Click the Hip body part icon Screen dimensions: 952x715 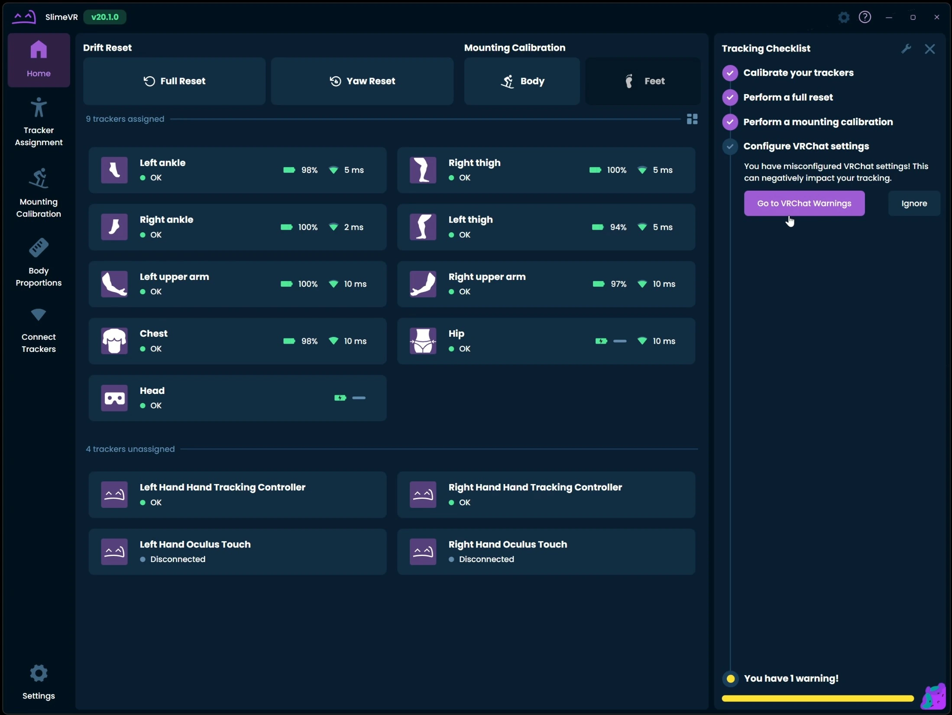pyautogui.click(x=423, y=341)
